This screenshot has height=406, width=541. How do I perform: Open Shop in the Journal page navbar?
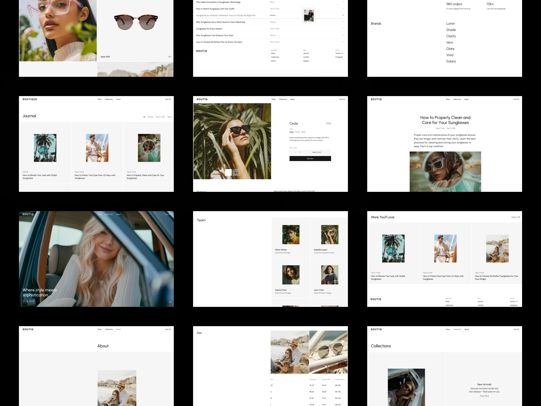pyautogui.click(x=99, y=99)
